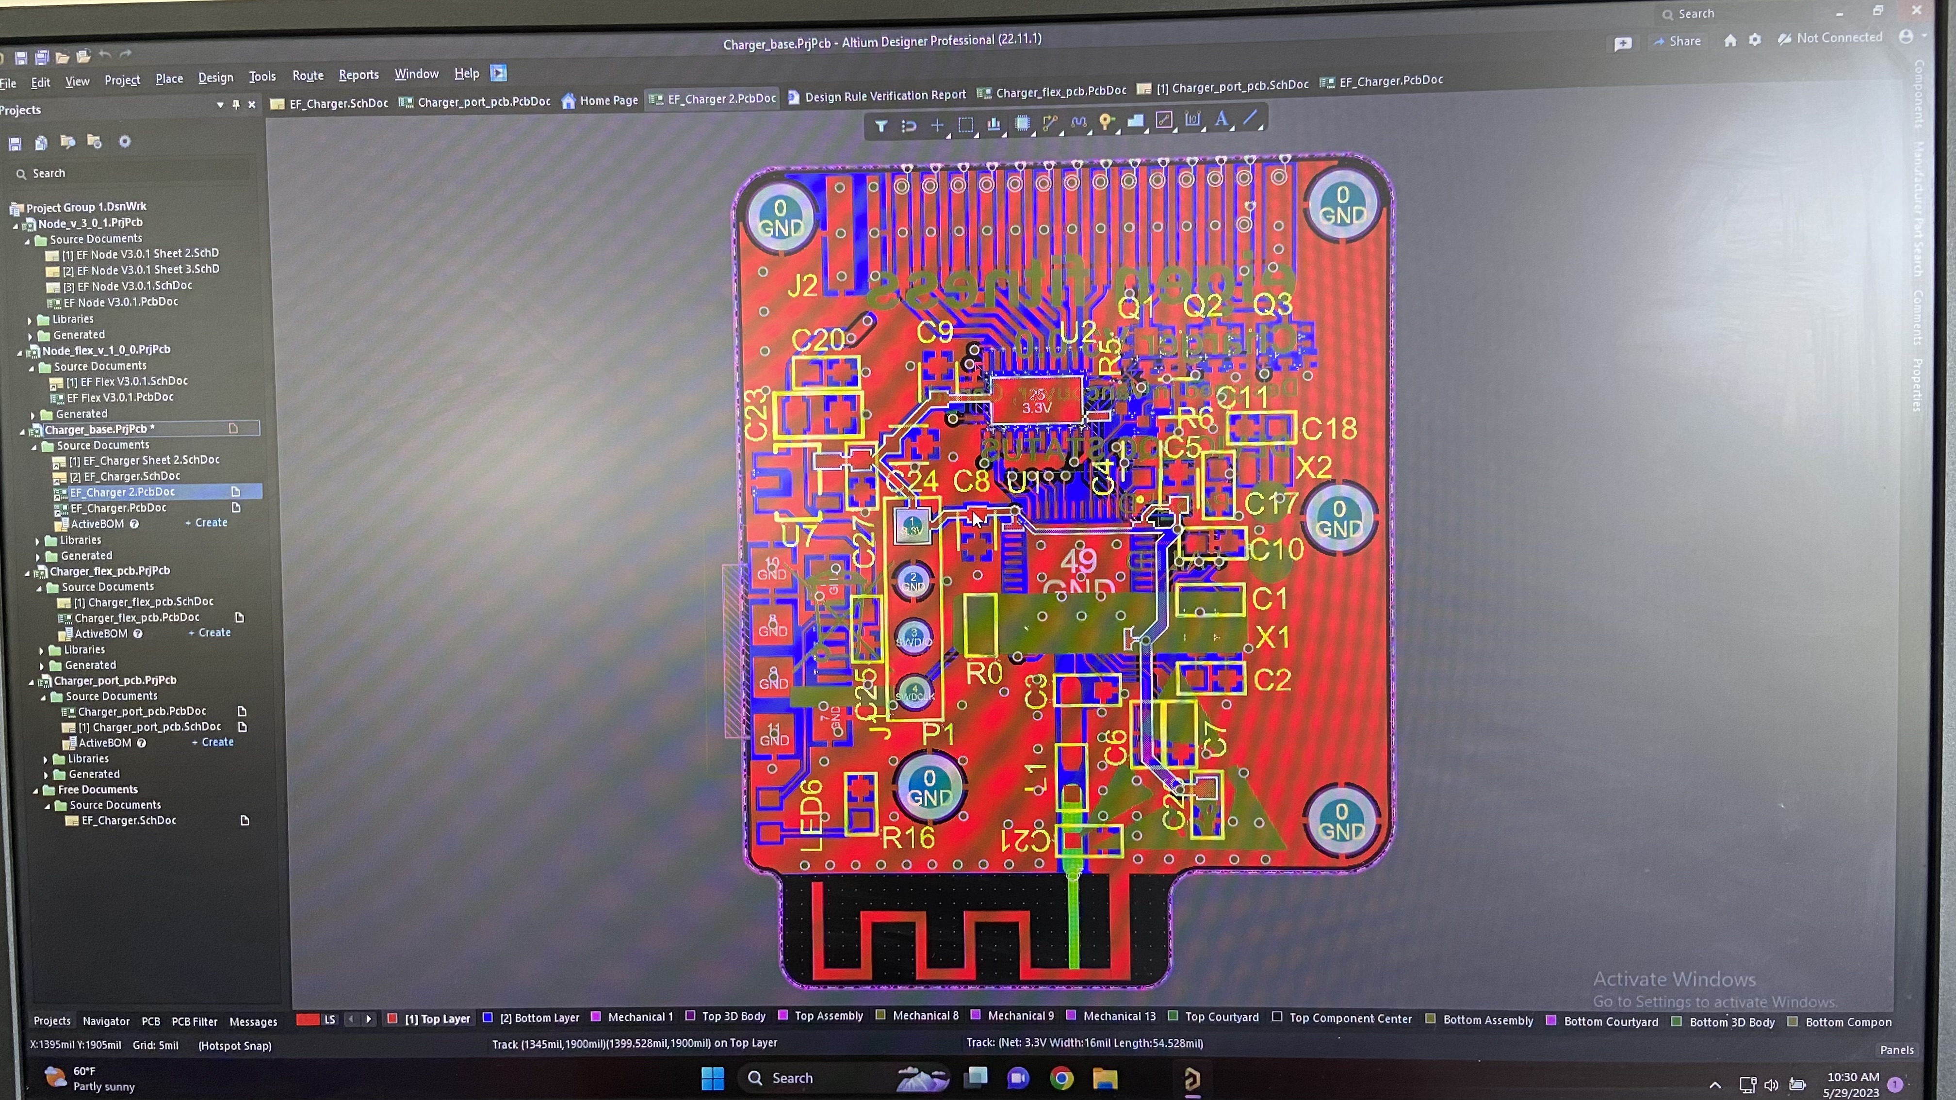Click the Projects panel search field
The height and width of the screenshot is (1100, 1956).
[133, 173]
